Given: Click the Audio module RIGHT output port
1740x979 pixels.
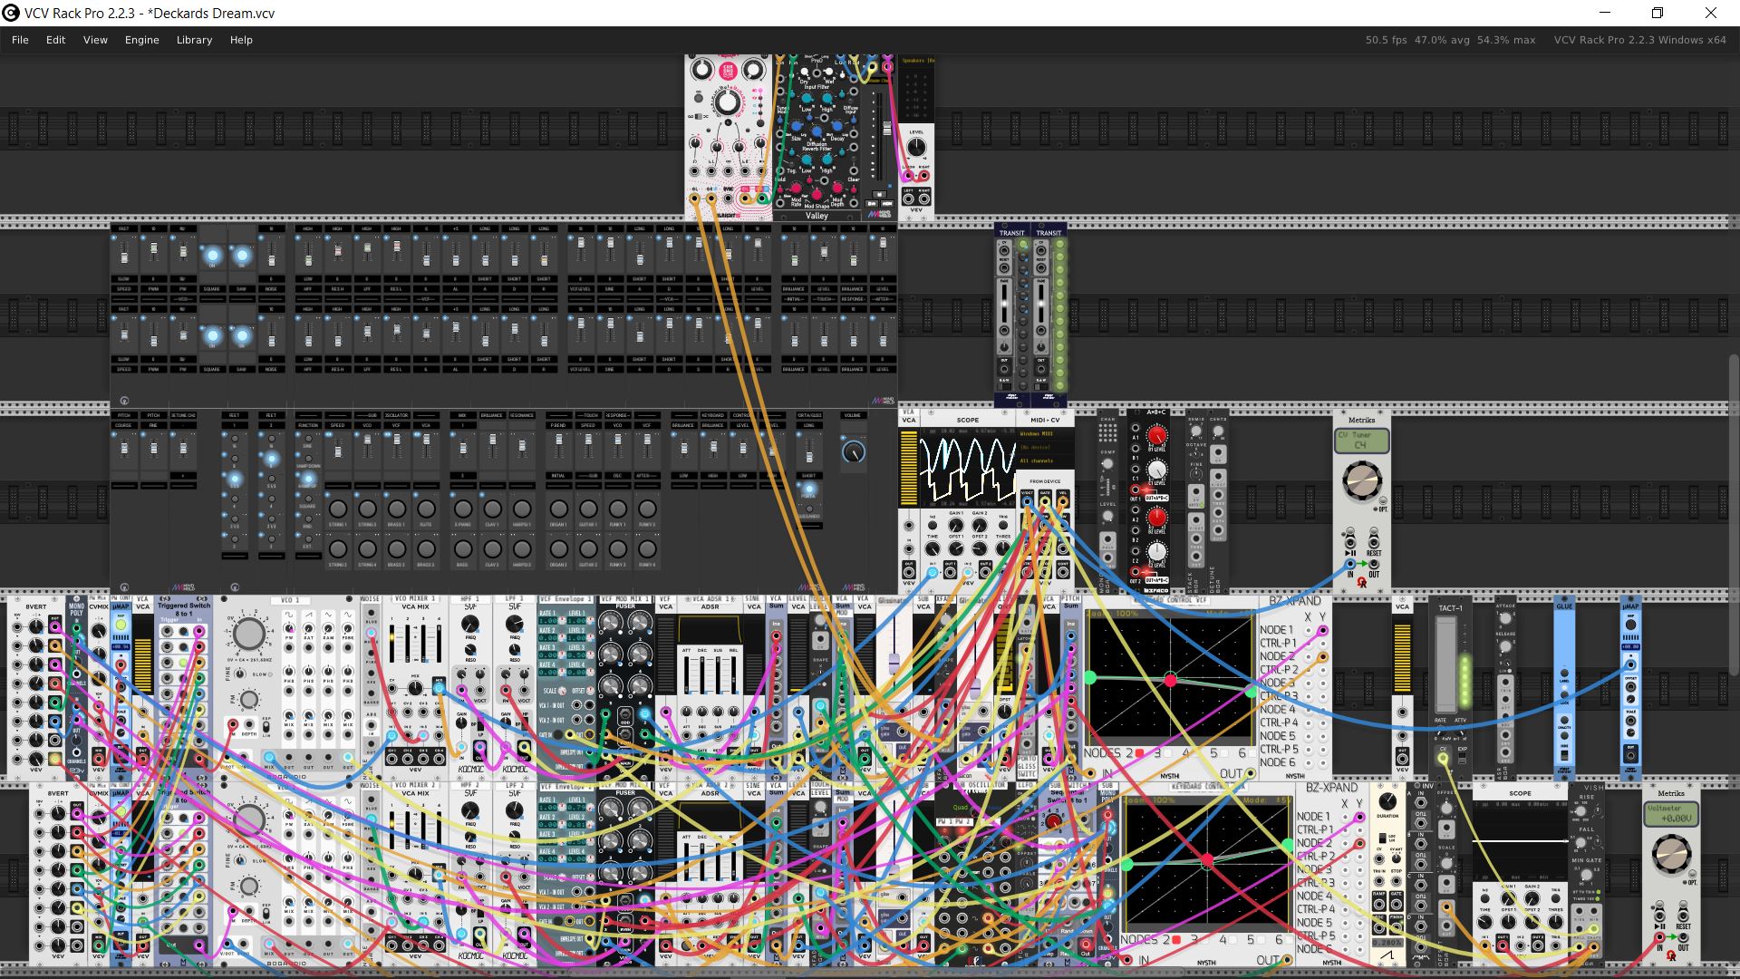Looking at the screenshot, I should (x=924, y=199).
